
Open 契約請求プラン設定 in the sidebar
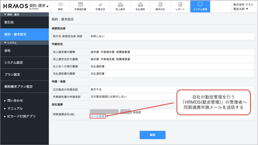coord(18,87)
